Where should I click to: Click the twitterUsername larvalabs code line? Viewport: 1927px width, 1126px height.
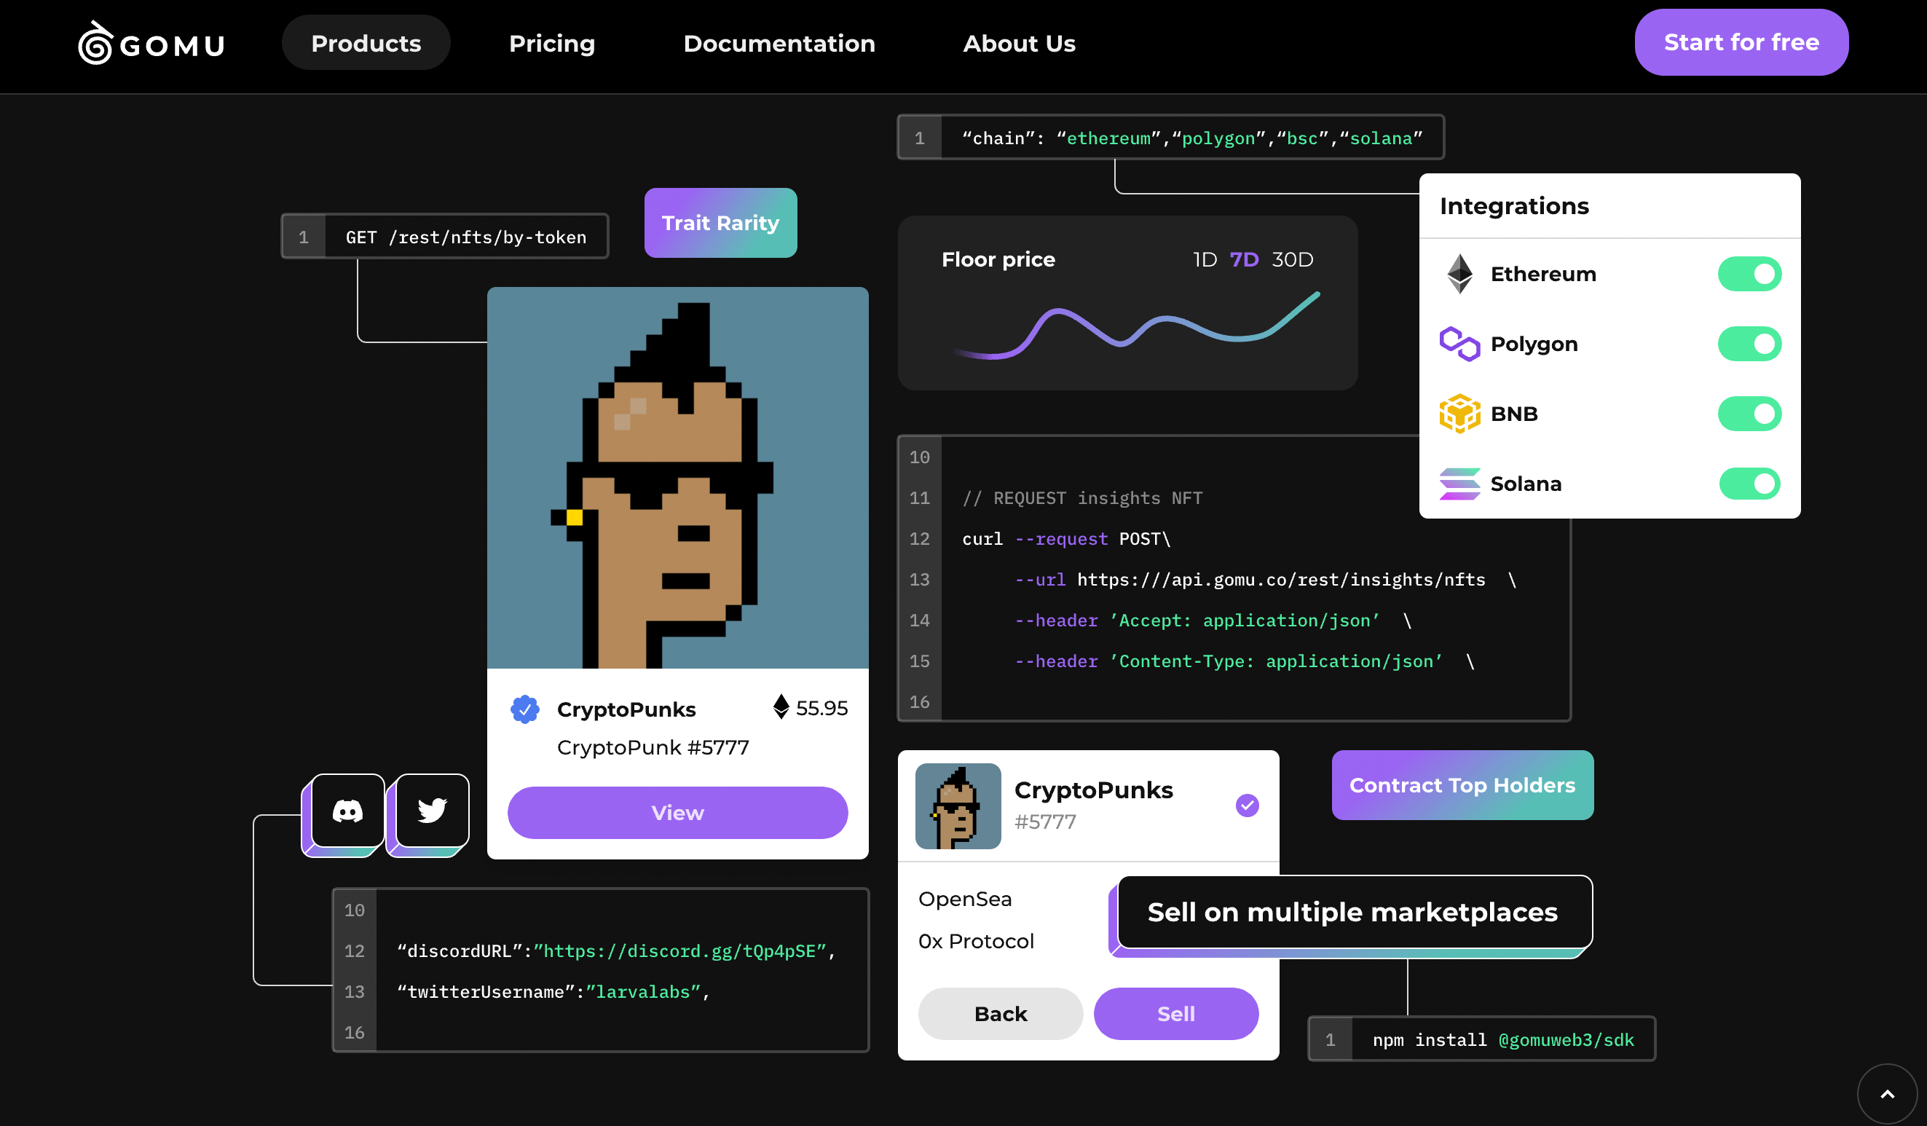[x=553, y=991]
